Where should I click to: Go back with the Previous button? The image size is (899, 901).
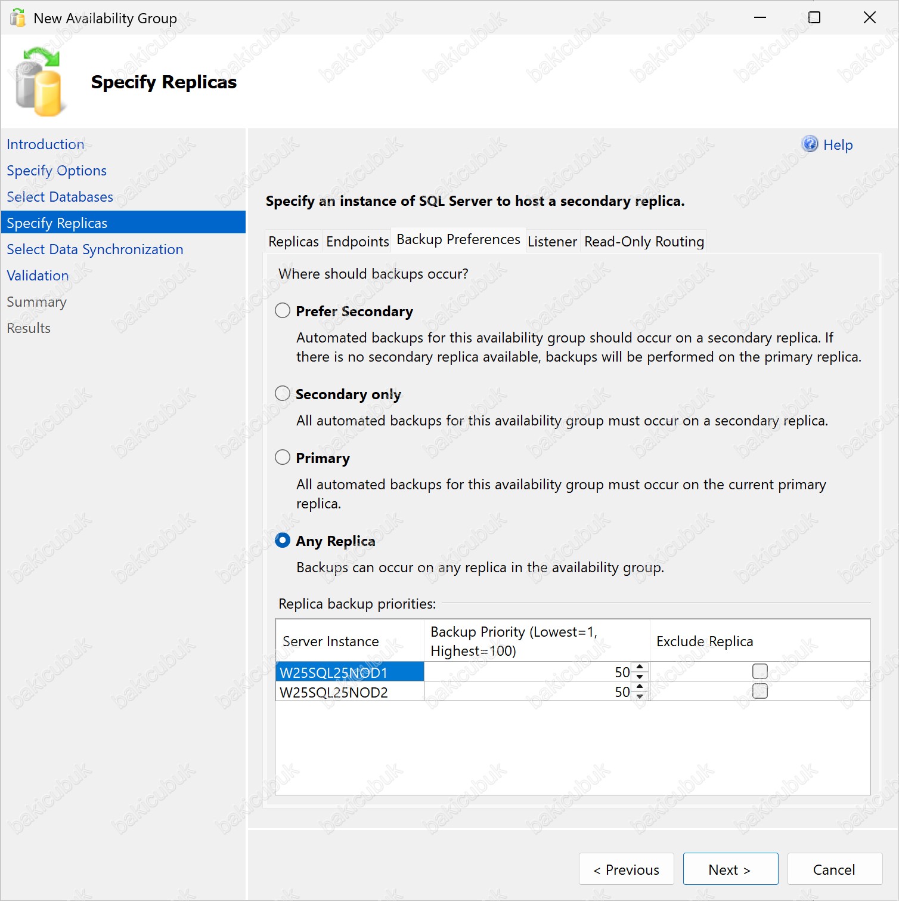[x=626, y=869]
